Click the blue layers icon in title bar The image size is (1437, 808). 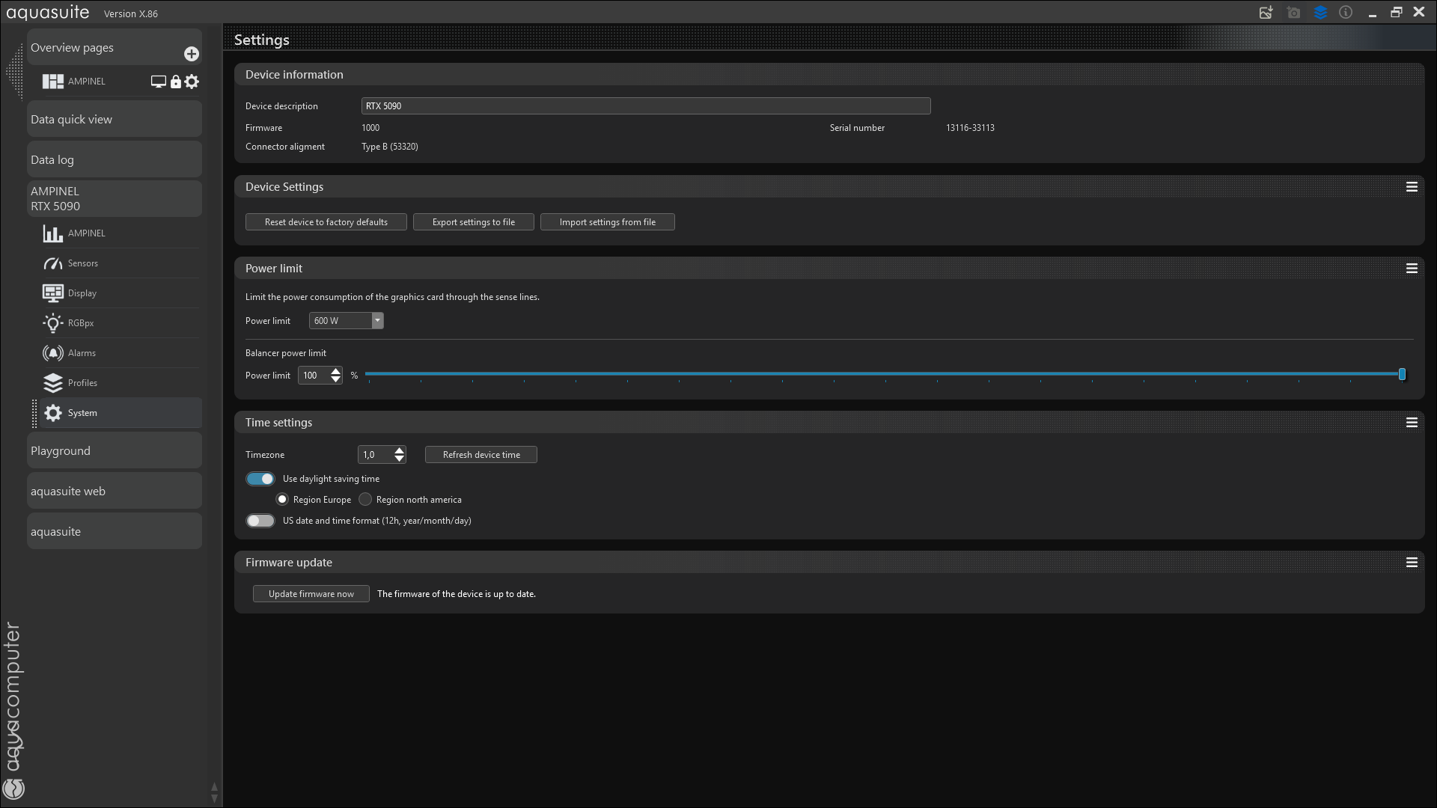1320,13
